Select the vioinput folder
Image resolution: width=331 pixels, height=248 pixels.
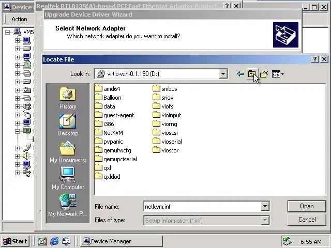point(167,115)
